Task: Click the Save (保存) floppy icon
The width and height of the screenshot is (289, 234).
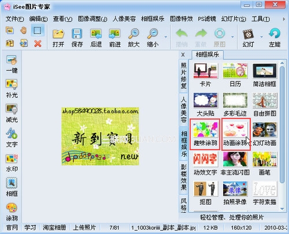Action: [77, 34]
